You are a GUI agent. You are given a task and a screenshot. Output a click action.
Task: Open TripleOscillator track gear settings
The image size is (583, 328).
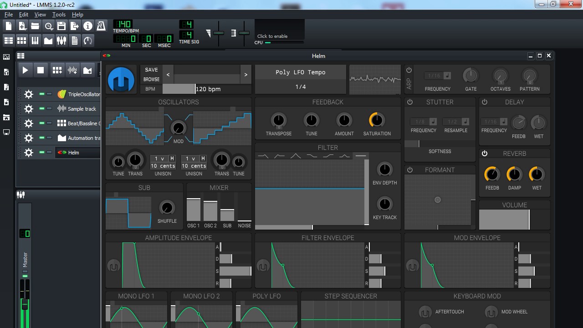point(29,94)
